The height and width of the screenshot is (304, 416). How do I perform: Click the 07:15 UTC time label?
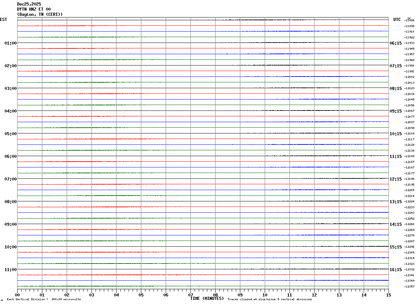click(396, 66)
